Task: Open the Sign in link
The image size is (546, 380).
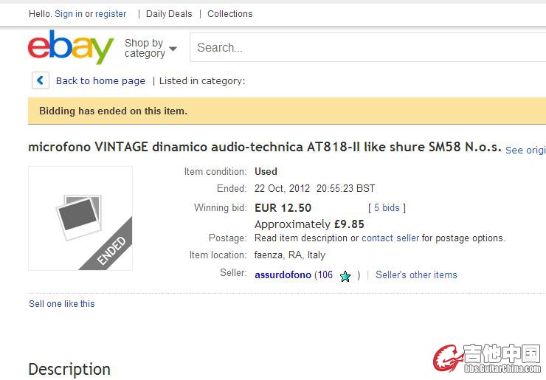Action: coord(69,14)
